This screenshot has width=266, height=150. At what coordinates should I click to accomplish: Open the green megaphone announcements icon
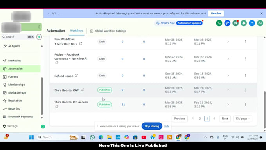click(x=235, y=23)
